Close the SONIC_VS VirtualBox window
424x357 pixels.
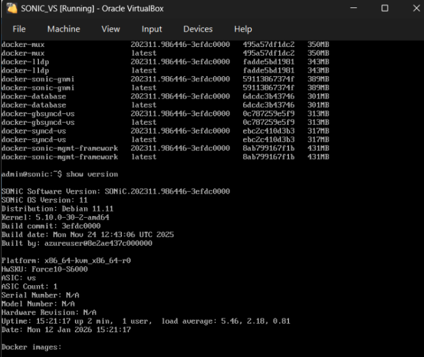coord(417,8)
